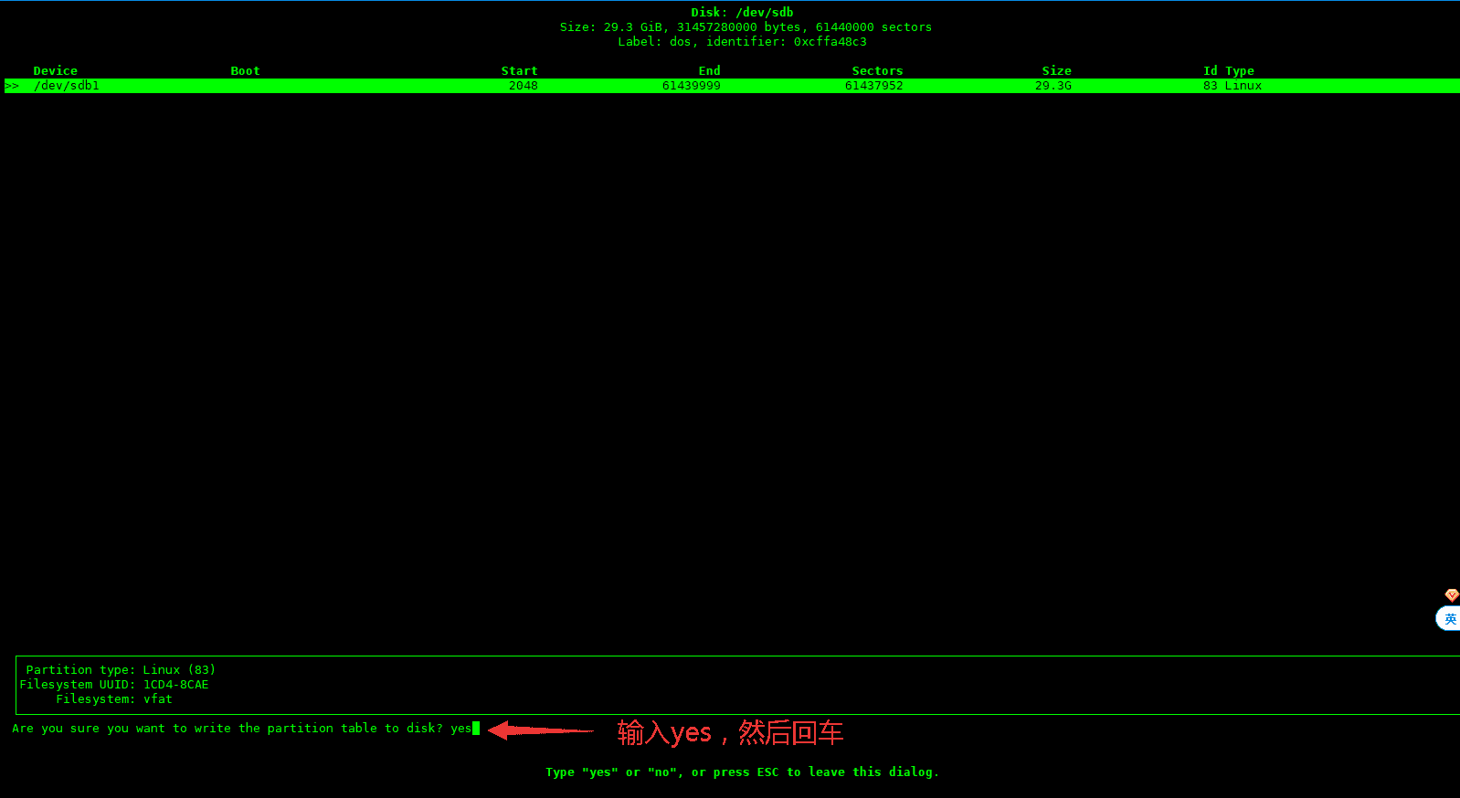Viewport: 1460px width, 798px height.
Task: Click the IME language indicator icon
Action: pos(1449,619)
